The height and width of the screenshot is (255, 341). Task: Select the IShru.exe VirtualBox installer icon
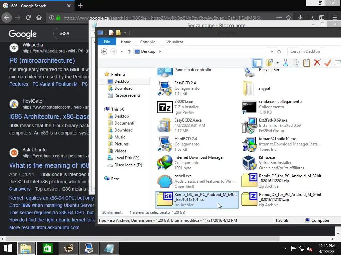click(x=249, y=163)
